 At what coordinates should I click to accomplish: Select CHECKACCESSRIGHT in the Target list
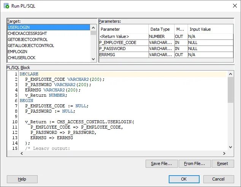click(49, 33)
